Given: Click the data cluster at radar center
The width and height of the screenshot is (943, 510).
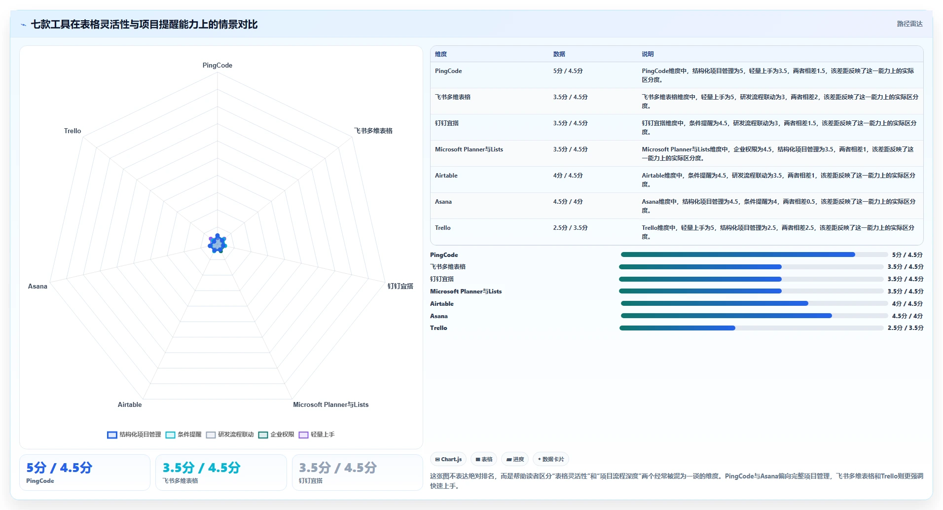Looking at the screenshot, I should tap(218, 244).
